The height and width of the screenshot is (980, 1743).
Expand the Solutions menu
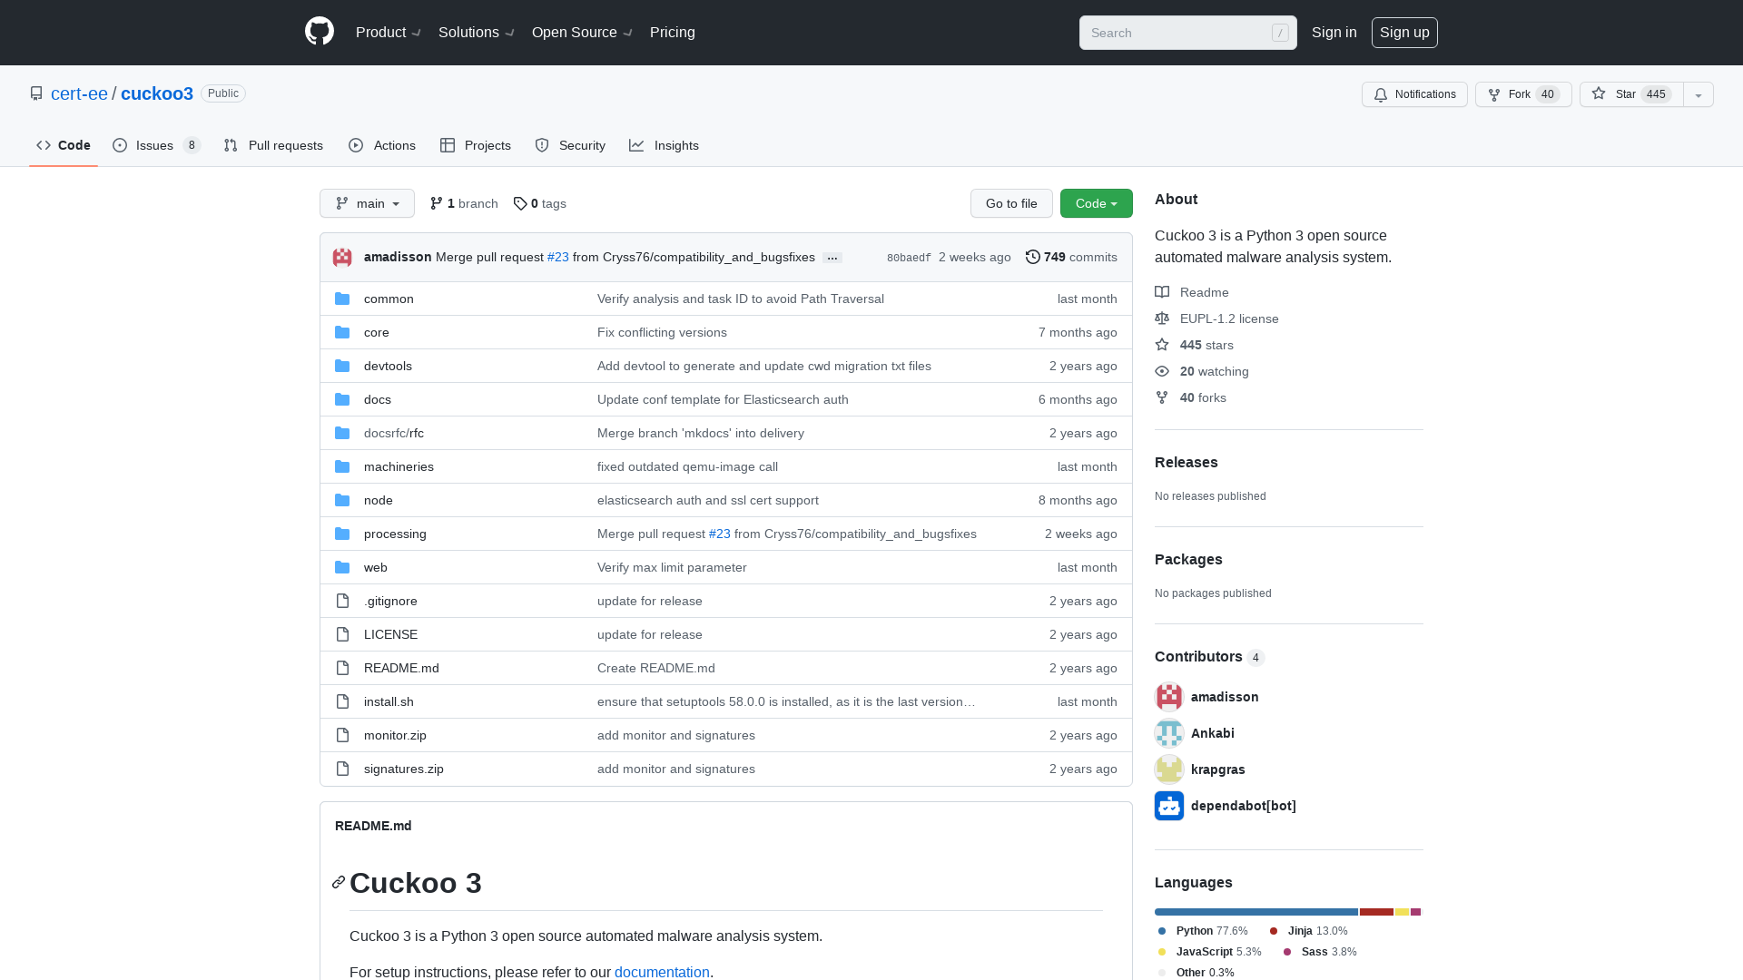(x=477, y=33)
